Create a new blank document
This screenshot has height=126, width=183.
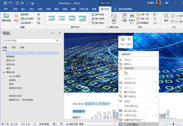point(17,3)
